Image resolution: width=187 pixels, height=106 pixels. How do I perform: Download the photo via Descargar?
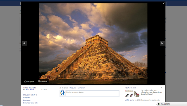point(27,100)
